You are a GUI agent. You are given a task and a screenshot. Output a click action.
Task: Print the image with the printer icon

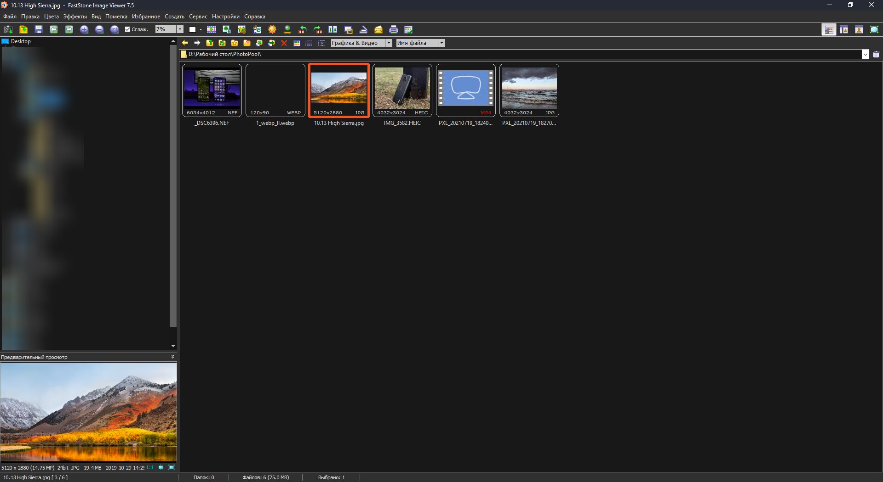pos(394,29)
